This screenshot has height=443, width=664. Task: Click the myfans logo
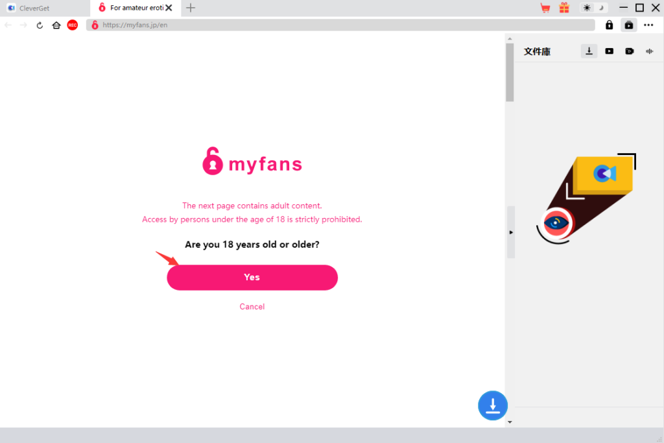(x=252, y=162)
